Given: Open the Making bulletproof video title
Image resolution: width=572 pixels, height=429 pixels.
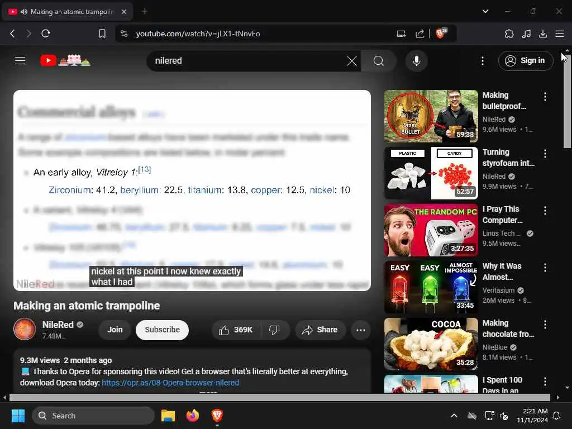Looking at the screenshot, I should (x=504, y=101).
